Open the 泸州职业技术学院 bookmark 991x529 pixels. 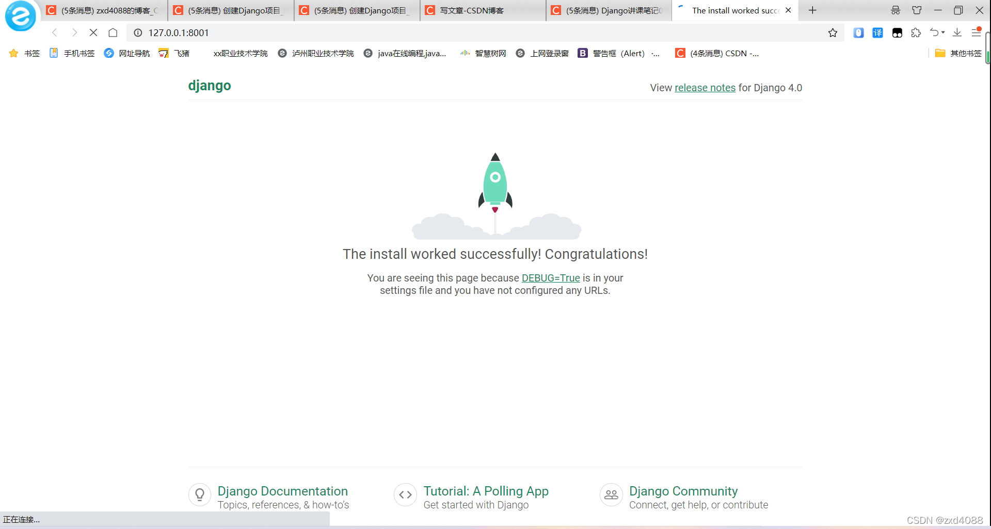pos(315,53)
